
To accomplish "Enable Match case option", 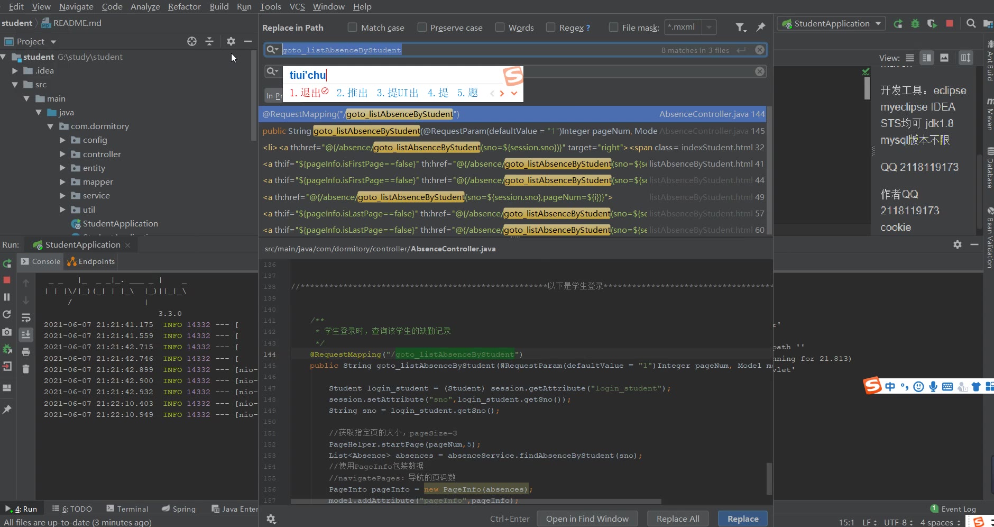I will (x=352, y=27).
